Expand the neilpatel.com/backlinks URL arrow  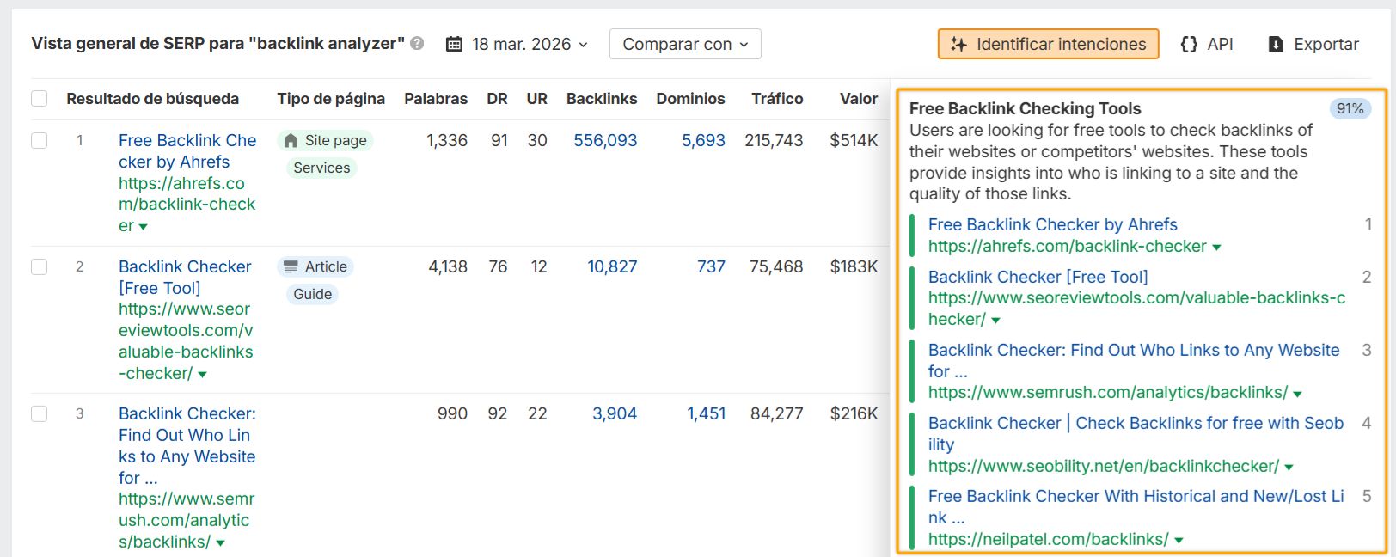coord(1179,541)
